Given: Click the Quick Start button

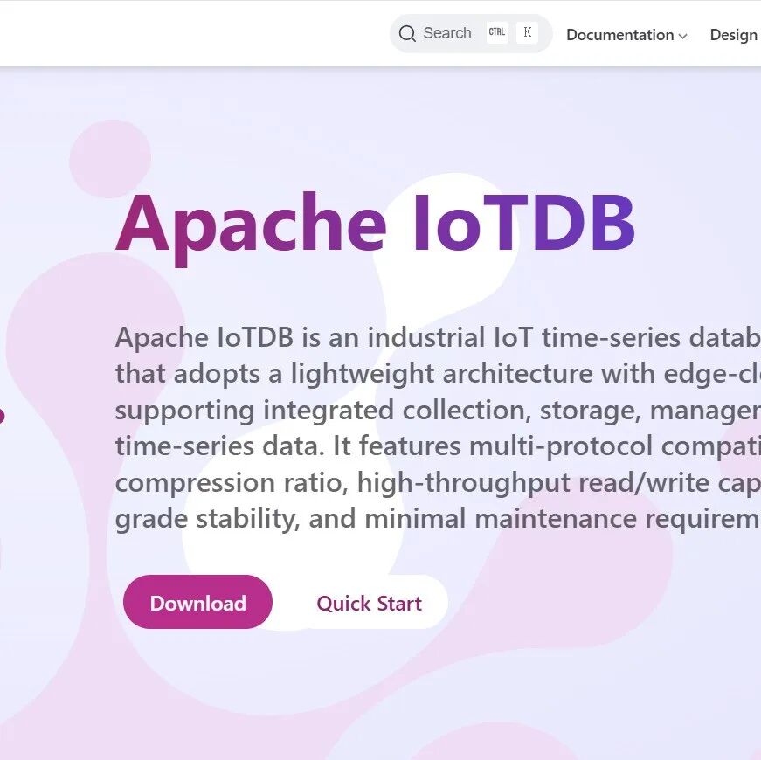Looking at the screenshot, I should (x=369, y=604).
